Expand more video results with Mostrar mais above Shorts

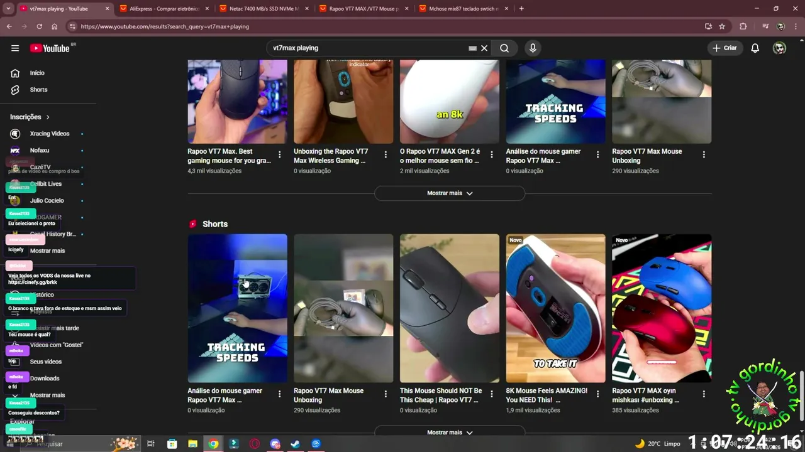point(450,193)
